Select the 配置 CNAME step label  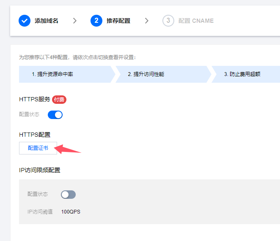pos(196,21)
